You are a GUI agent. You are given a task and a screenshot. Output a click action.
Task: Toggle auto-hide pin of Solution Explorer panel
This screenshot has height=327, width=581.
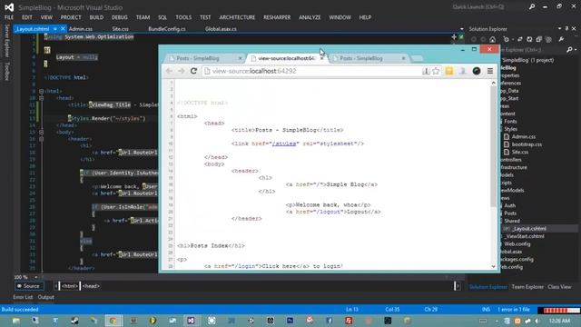tap(566, 28)
